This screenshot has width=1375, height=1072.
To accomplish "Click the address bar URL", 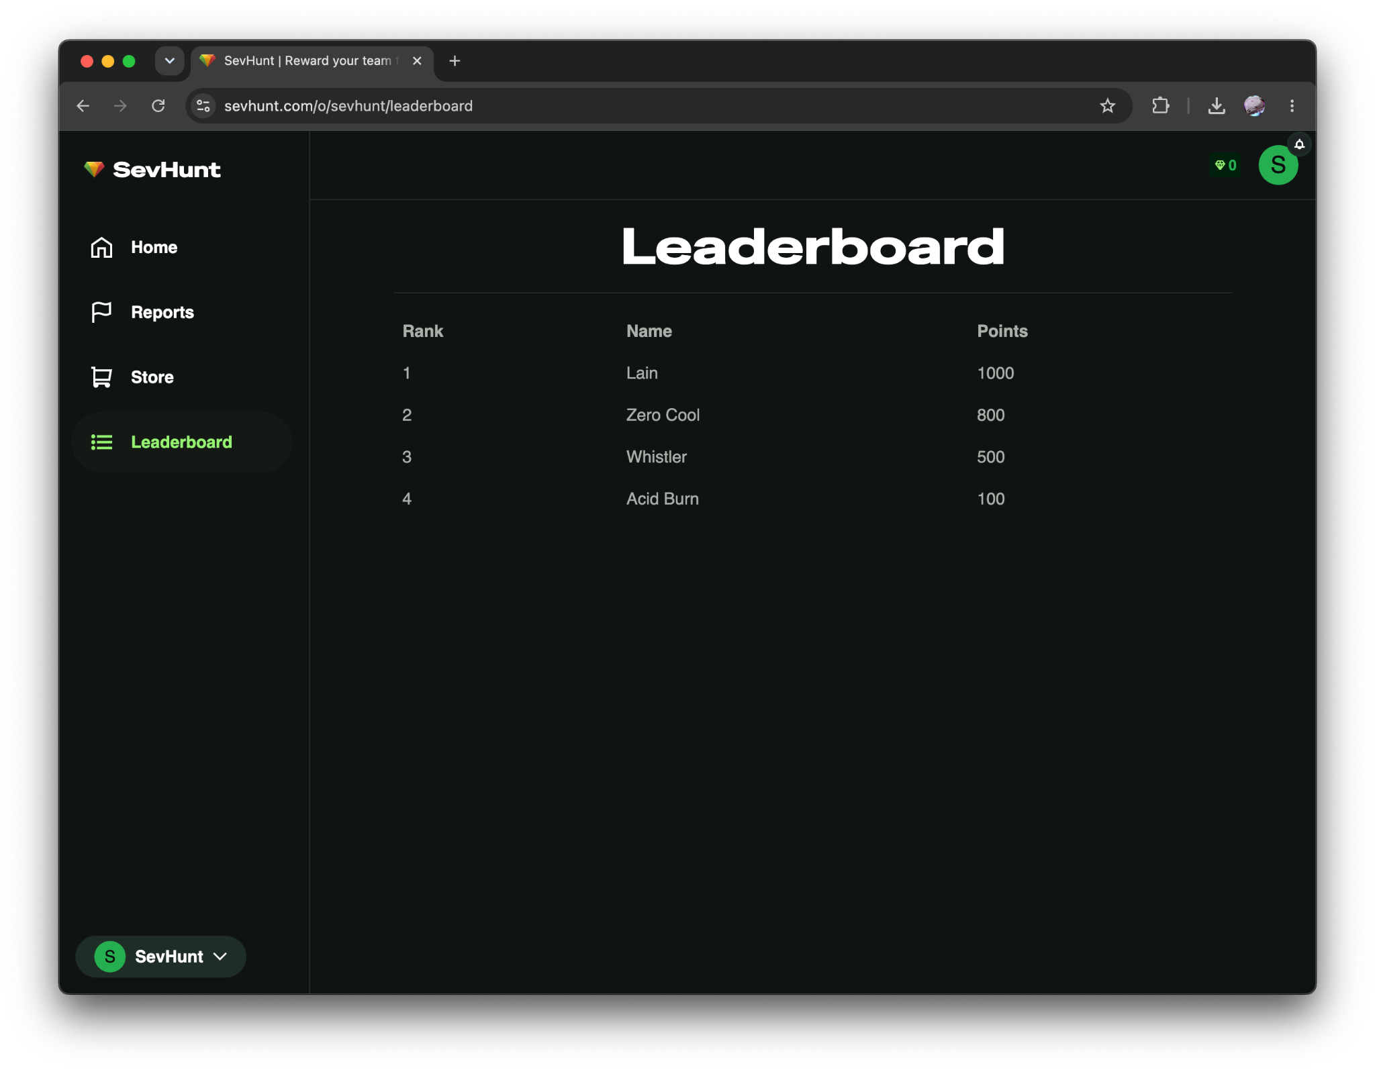I will coord(348,106).
